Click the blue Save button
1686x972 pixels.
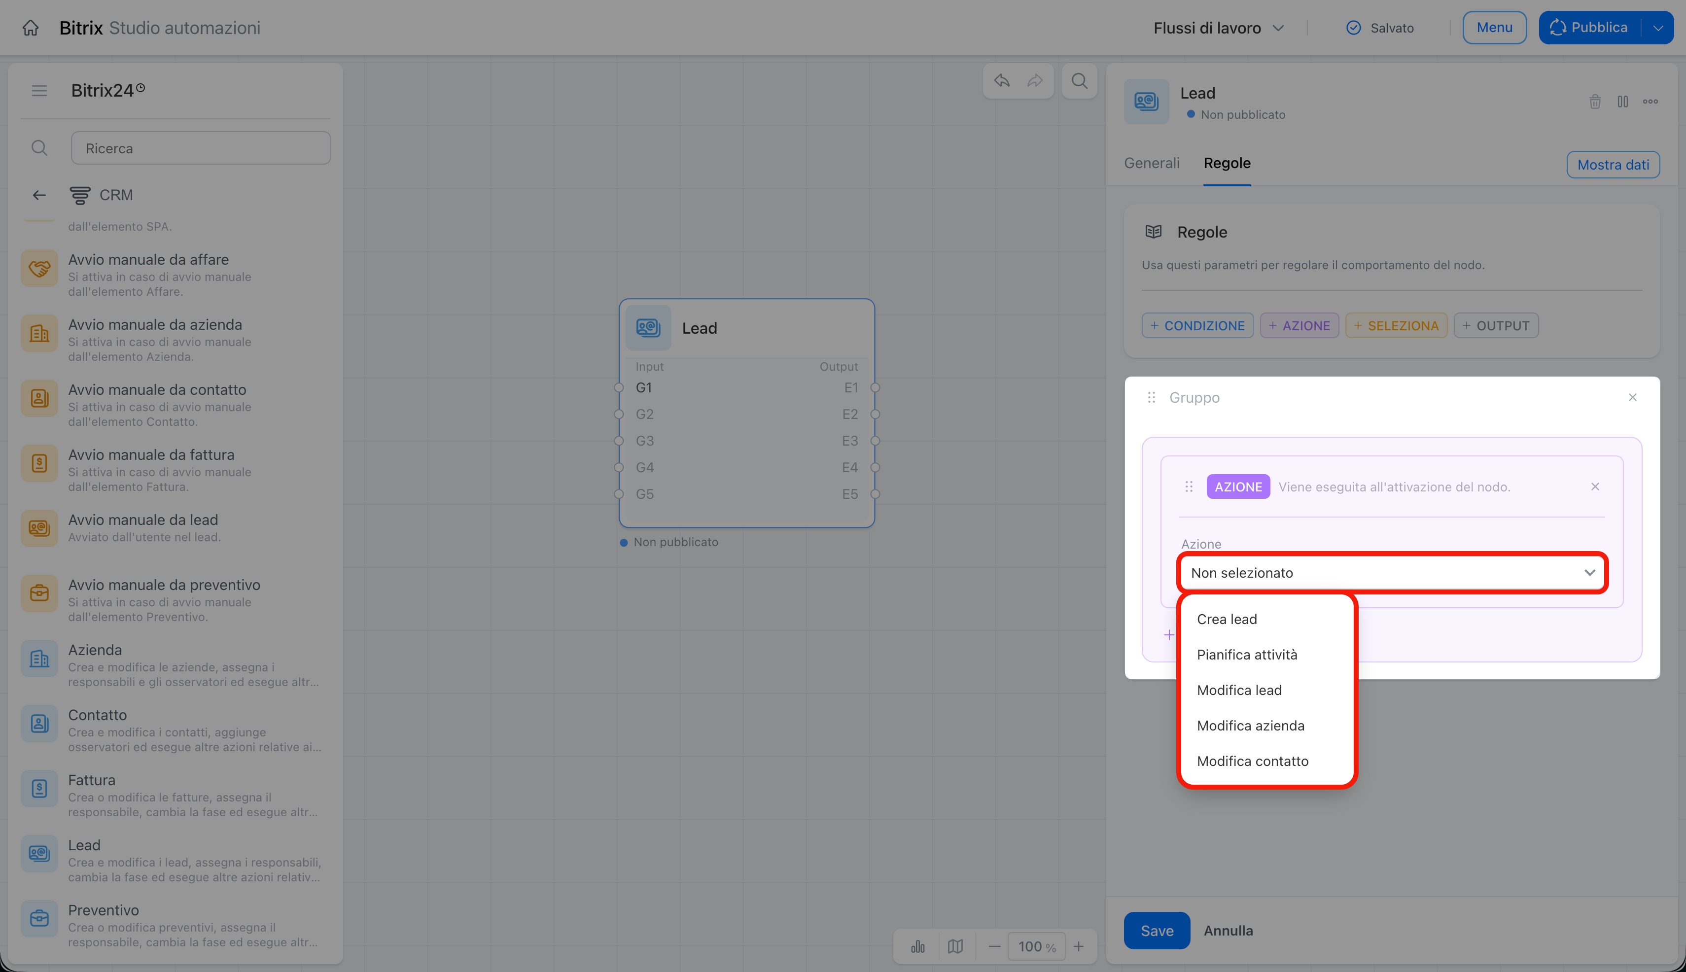tap(1157, 931)
